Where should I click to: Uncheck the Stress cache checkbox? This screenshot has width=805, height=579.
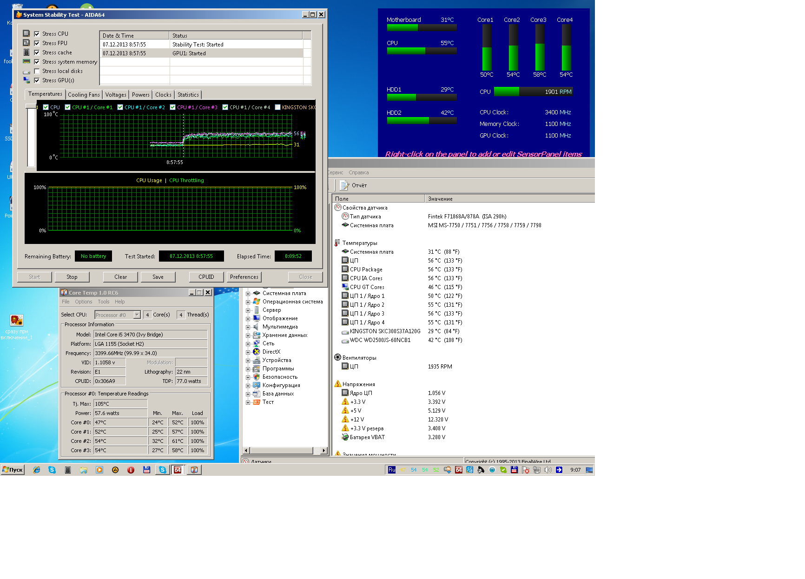(37, 53)
